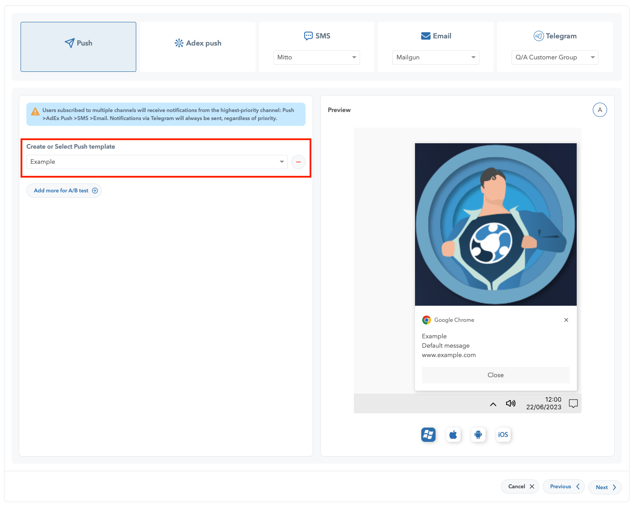Click the superhero notification preview image

click(495, 224)
